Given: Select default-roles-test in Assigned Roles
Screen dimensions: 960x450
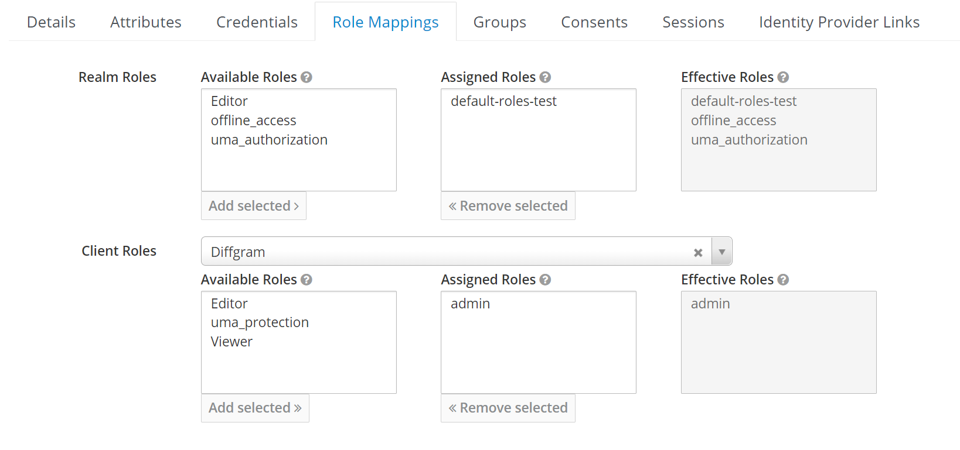Looking at the screenshot, I should 503,101.
